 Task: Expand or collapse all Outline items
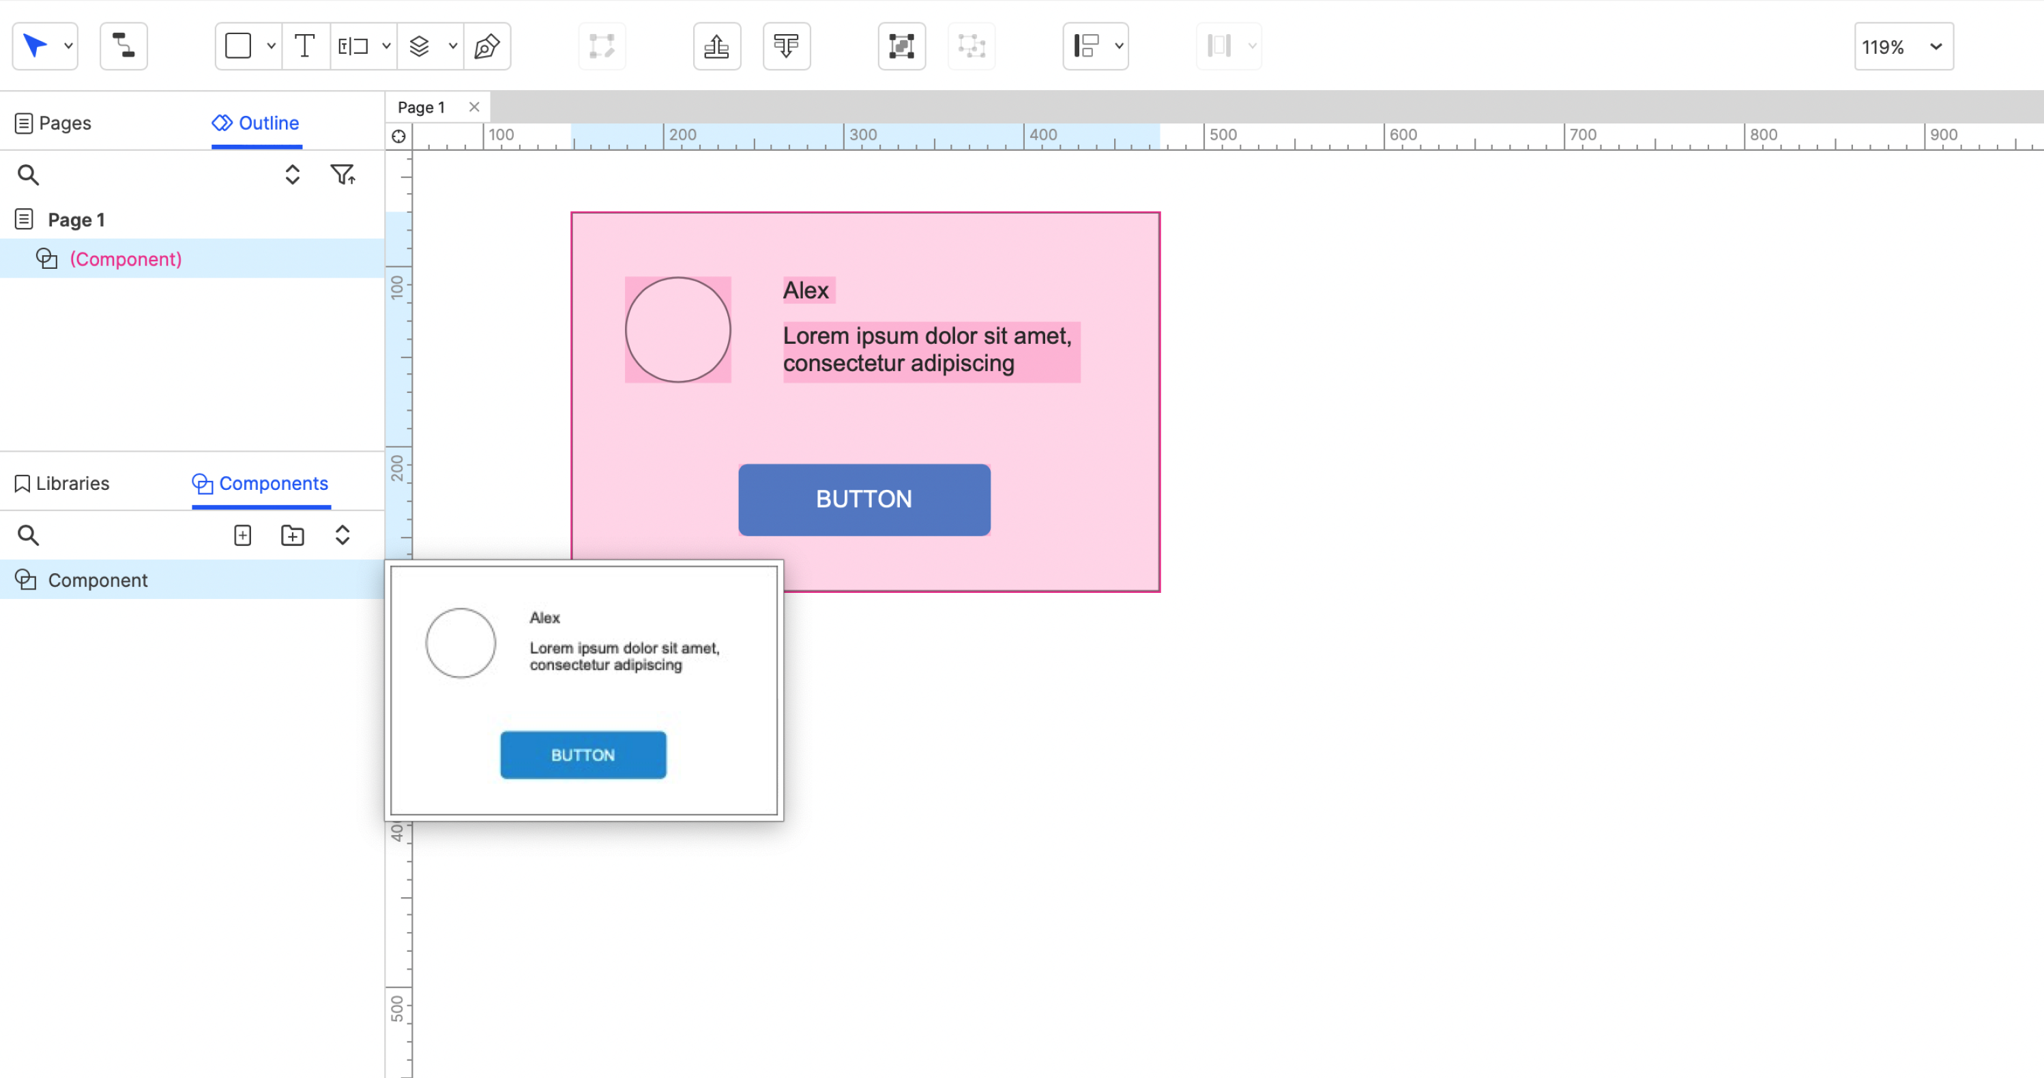(x=292, y=175)
